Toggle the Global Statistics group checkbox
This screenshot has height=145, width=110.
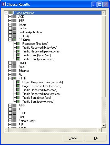tap(11, 13)
